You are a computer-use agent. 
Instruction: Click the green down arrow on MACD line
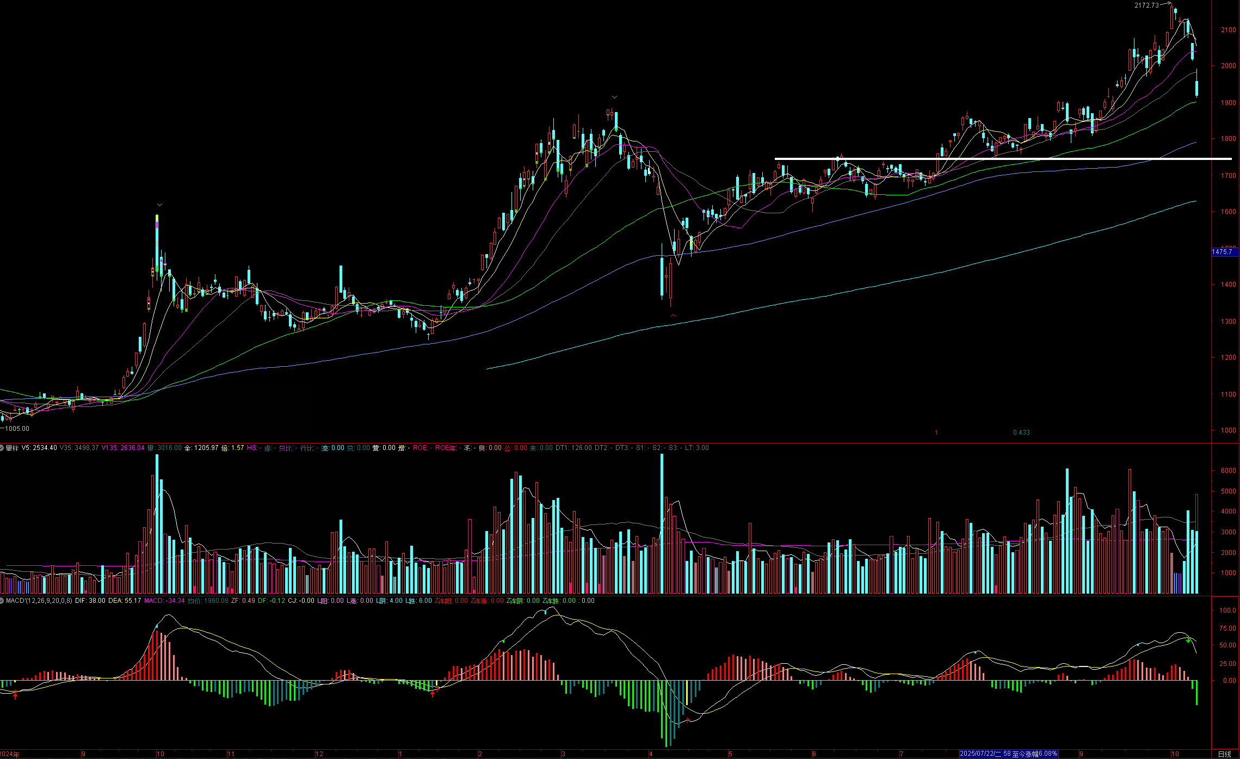click(x=1188, y=640)
